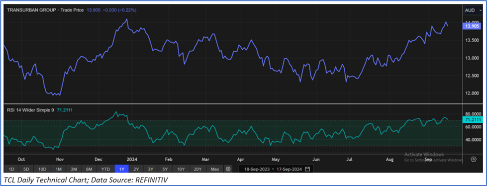Select the 10D time range
The image size is (487, 186).
(x=42, y=169)
